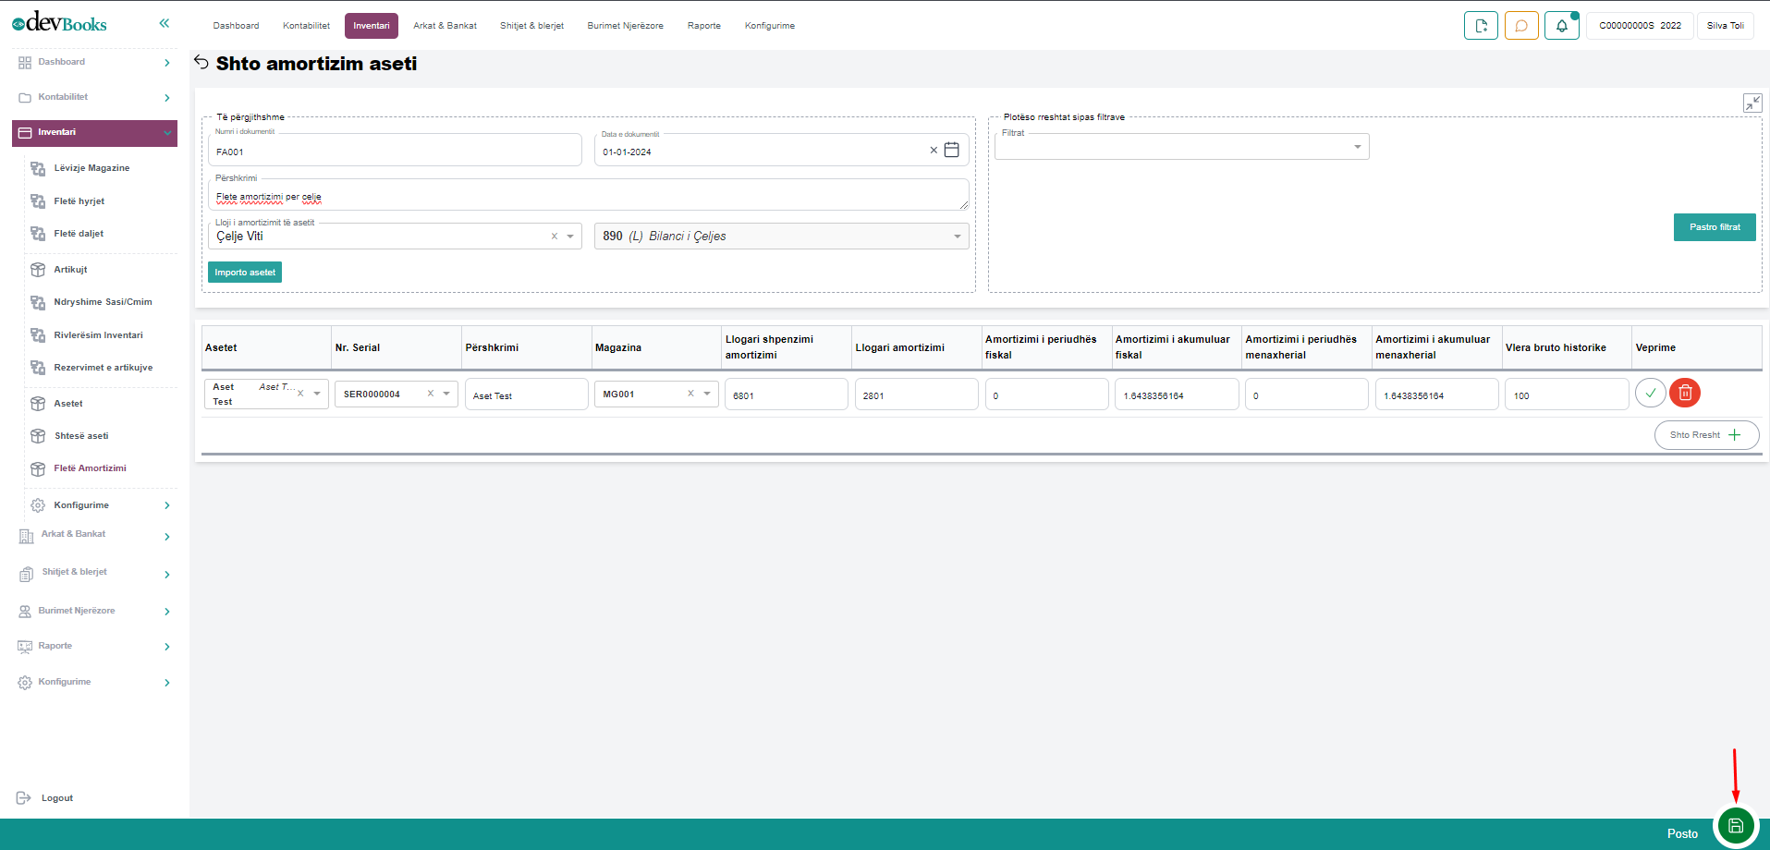Click into the Numri i dokumentit field
The width and height of the screenshot is (1770, 850).
click(x=395, y=152)
